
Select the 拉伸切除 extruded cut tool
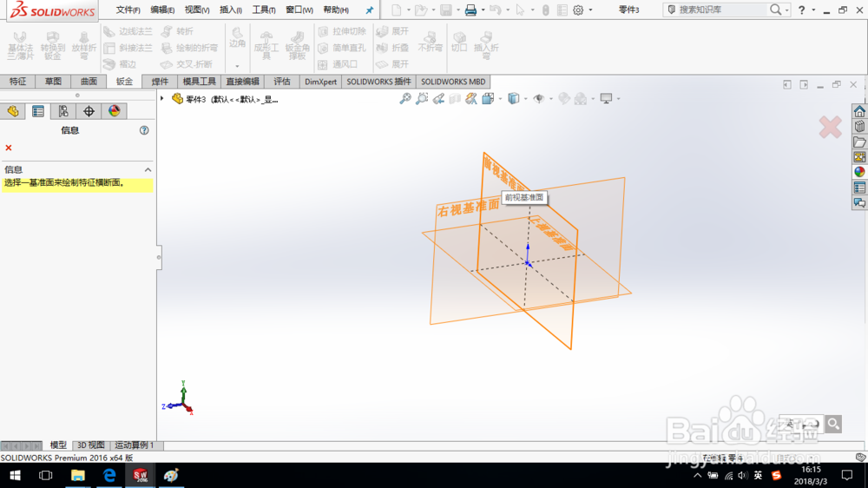click(x=342, y=31)
